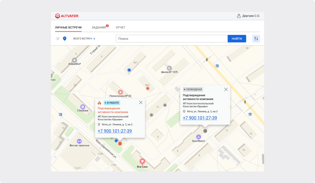Screen dimensions: 315x183
Task: Click the Поликлиника № 62 marker
Action: (x=120, y=92)
